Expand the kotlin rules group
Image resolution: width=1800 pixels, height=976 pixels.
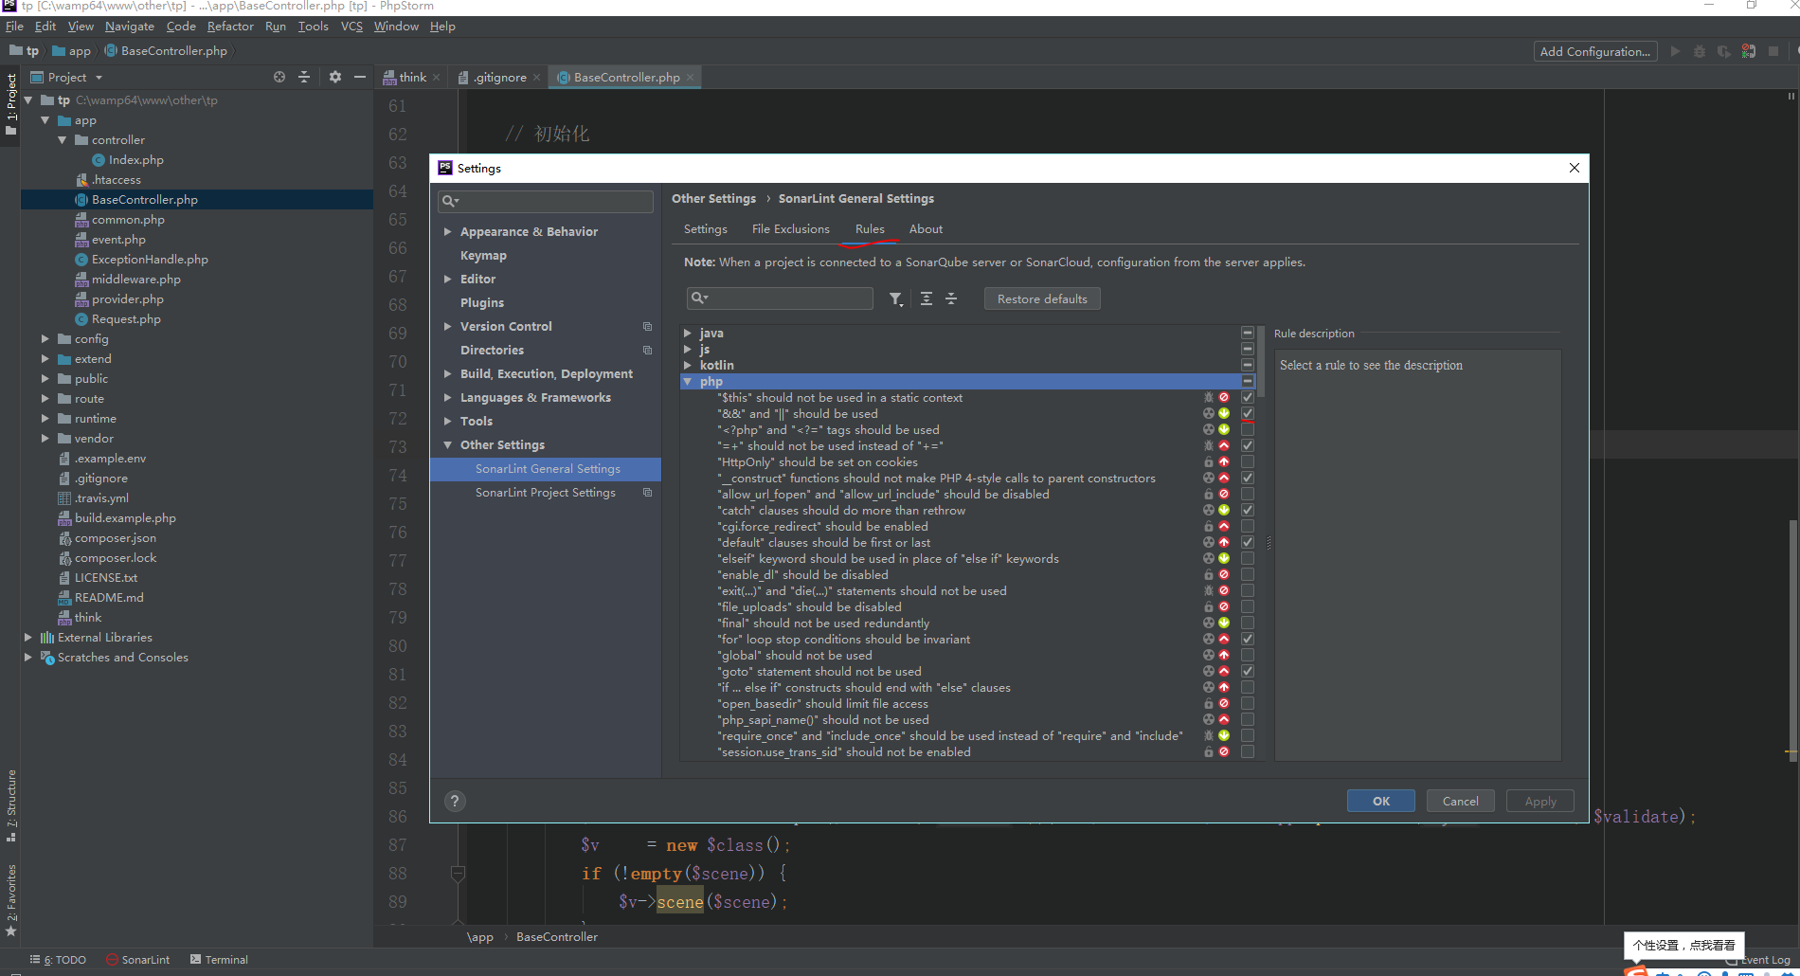tap(688, 366)
